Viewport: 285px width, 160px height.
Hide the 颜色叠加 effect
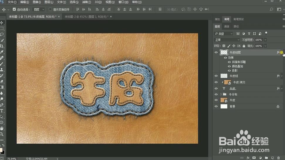click(229, 66)
